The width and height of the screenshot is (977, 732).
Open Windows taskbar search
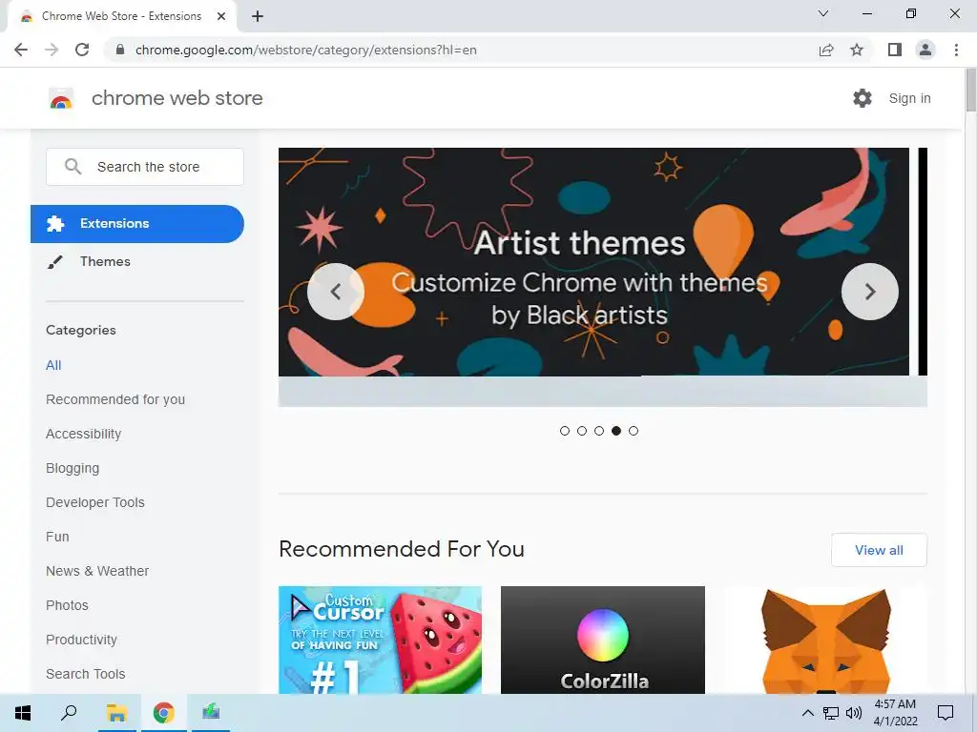pyautogui.click(x=69, y=713)
